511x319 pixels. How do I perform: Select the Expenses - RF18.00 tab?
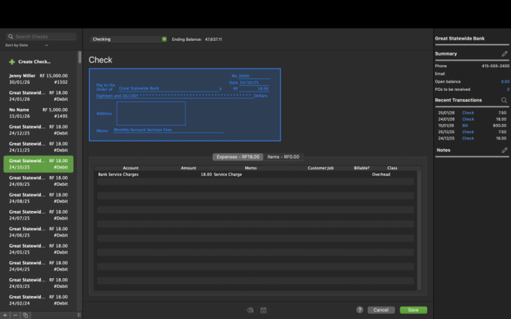pos(237,157)
